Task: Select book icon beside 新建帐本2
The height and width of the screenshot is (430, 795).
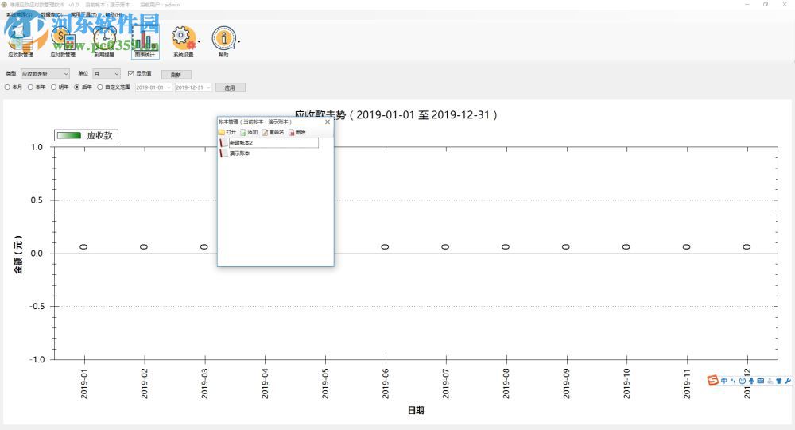Action: 223,143
